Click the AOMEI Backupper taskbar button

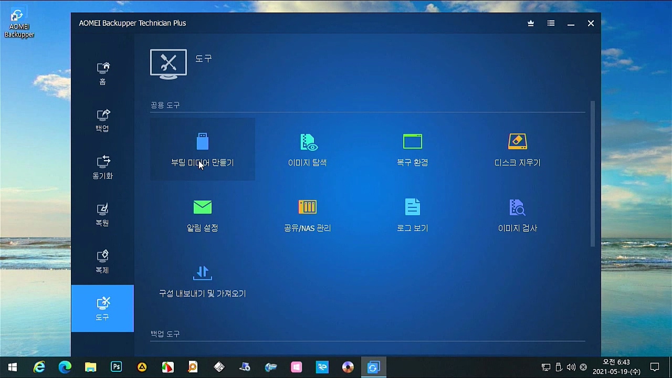(373, 367)
